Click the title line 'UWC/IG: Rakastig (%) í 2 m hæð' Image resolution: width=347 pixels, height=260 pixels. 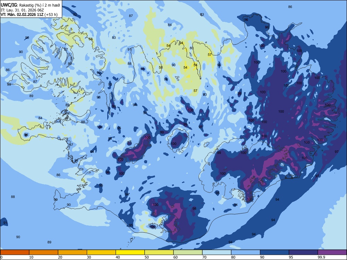[30, 5]
